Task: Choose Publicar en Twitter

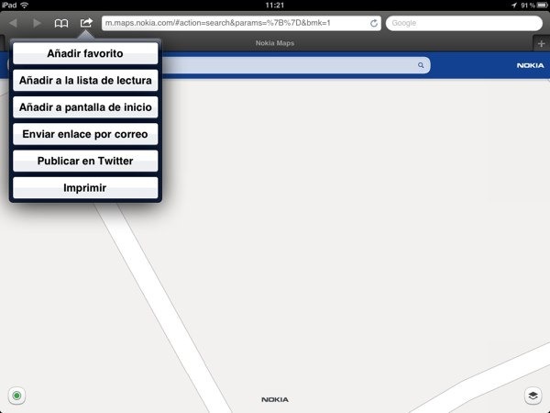Action: [85, 161]
